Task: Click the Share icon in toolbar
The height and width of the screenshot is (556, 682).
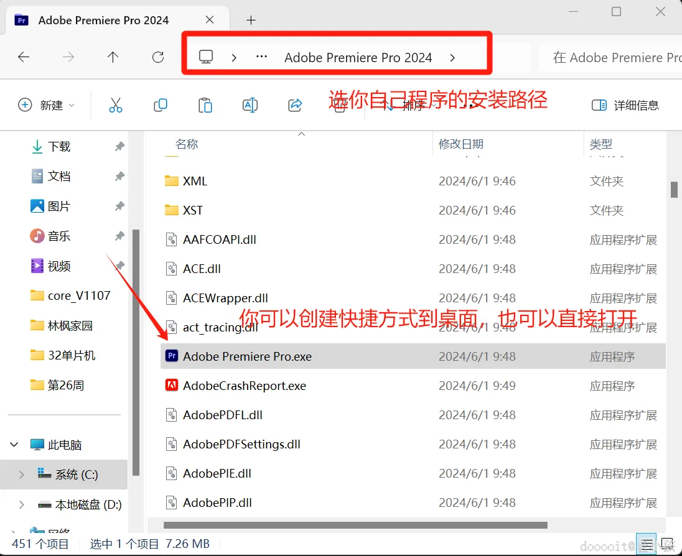Action: pyautogui.click(x=295, y=104)
